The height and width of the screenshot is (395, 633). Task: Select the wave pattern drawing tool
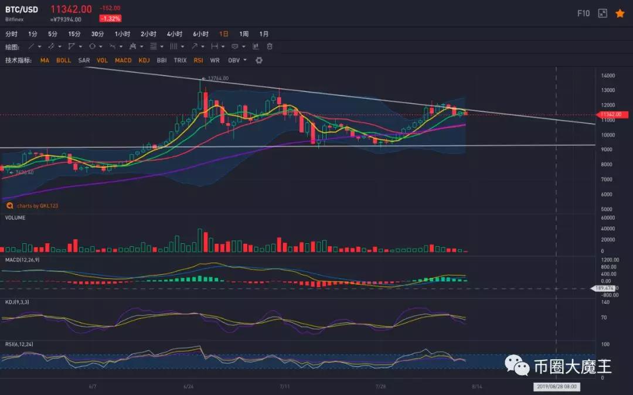pos(113,47)
